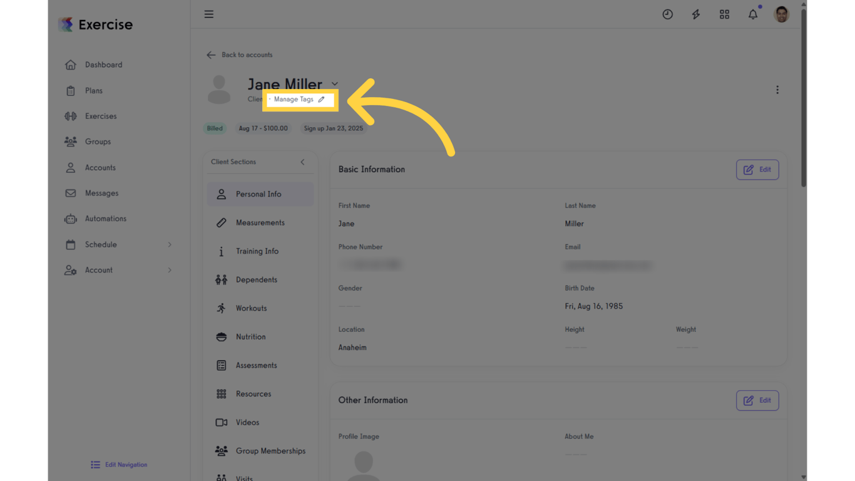Image resolution: width=855 pixels, height=481 pixels.
Task: Collapse the Client Sections panel
Action: coord(302,162)
